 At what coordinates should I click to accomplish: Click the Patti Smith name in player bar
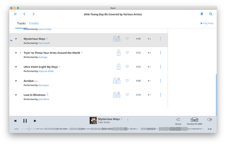click(x=104, y=122)
